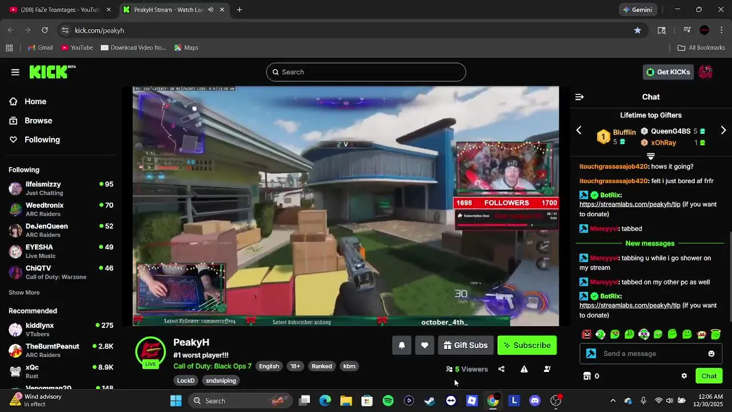
Task: Open Discord from taskbar
Action: (535, 401)
